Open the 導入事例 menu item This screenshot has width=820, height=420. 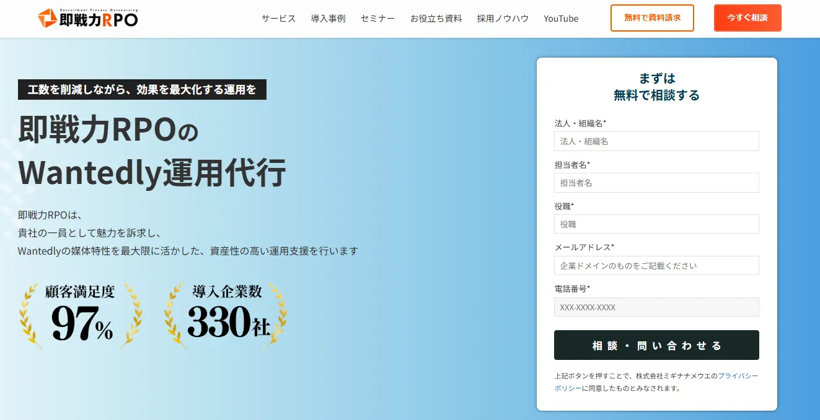click(x=328, y=19)
